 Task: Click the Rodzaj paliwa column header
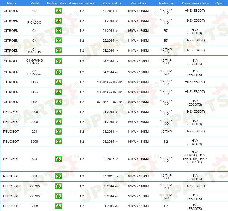pos(57,3)
